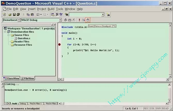
Task: Open the File menu
Action: [9, 9]
